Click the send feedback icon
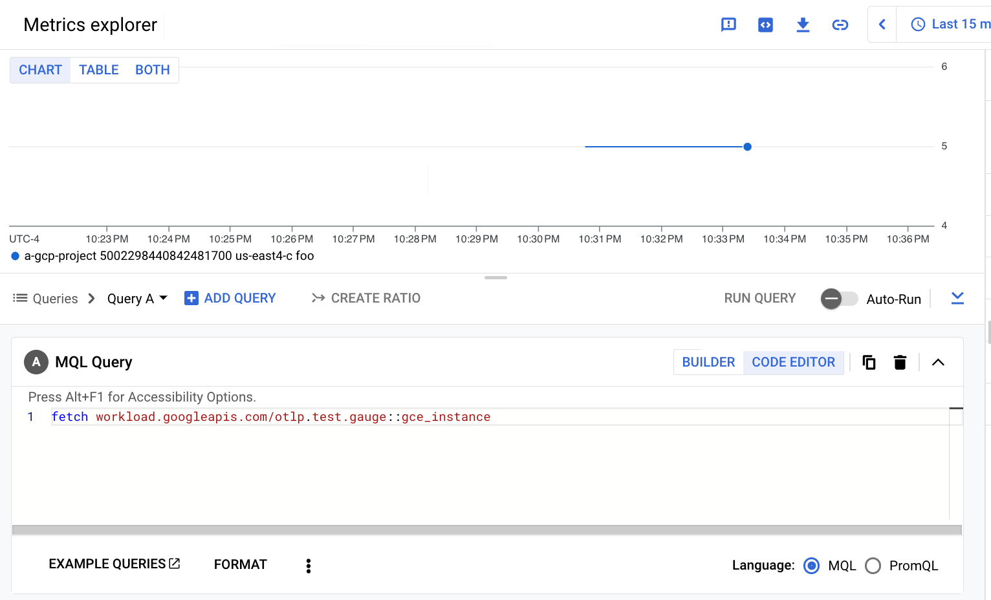 (x=728, y=25)
